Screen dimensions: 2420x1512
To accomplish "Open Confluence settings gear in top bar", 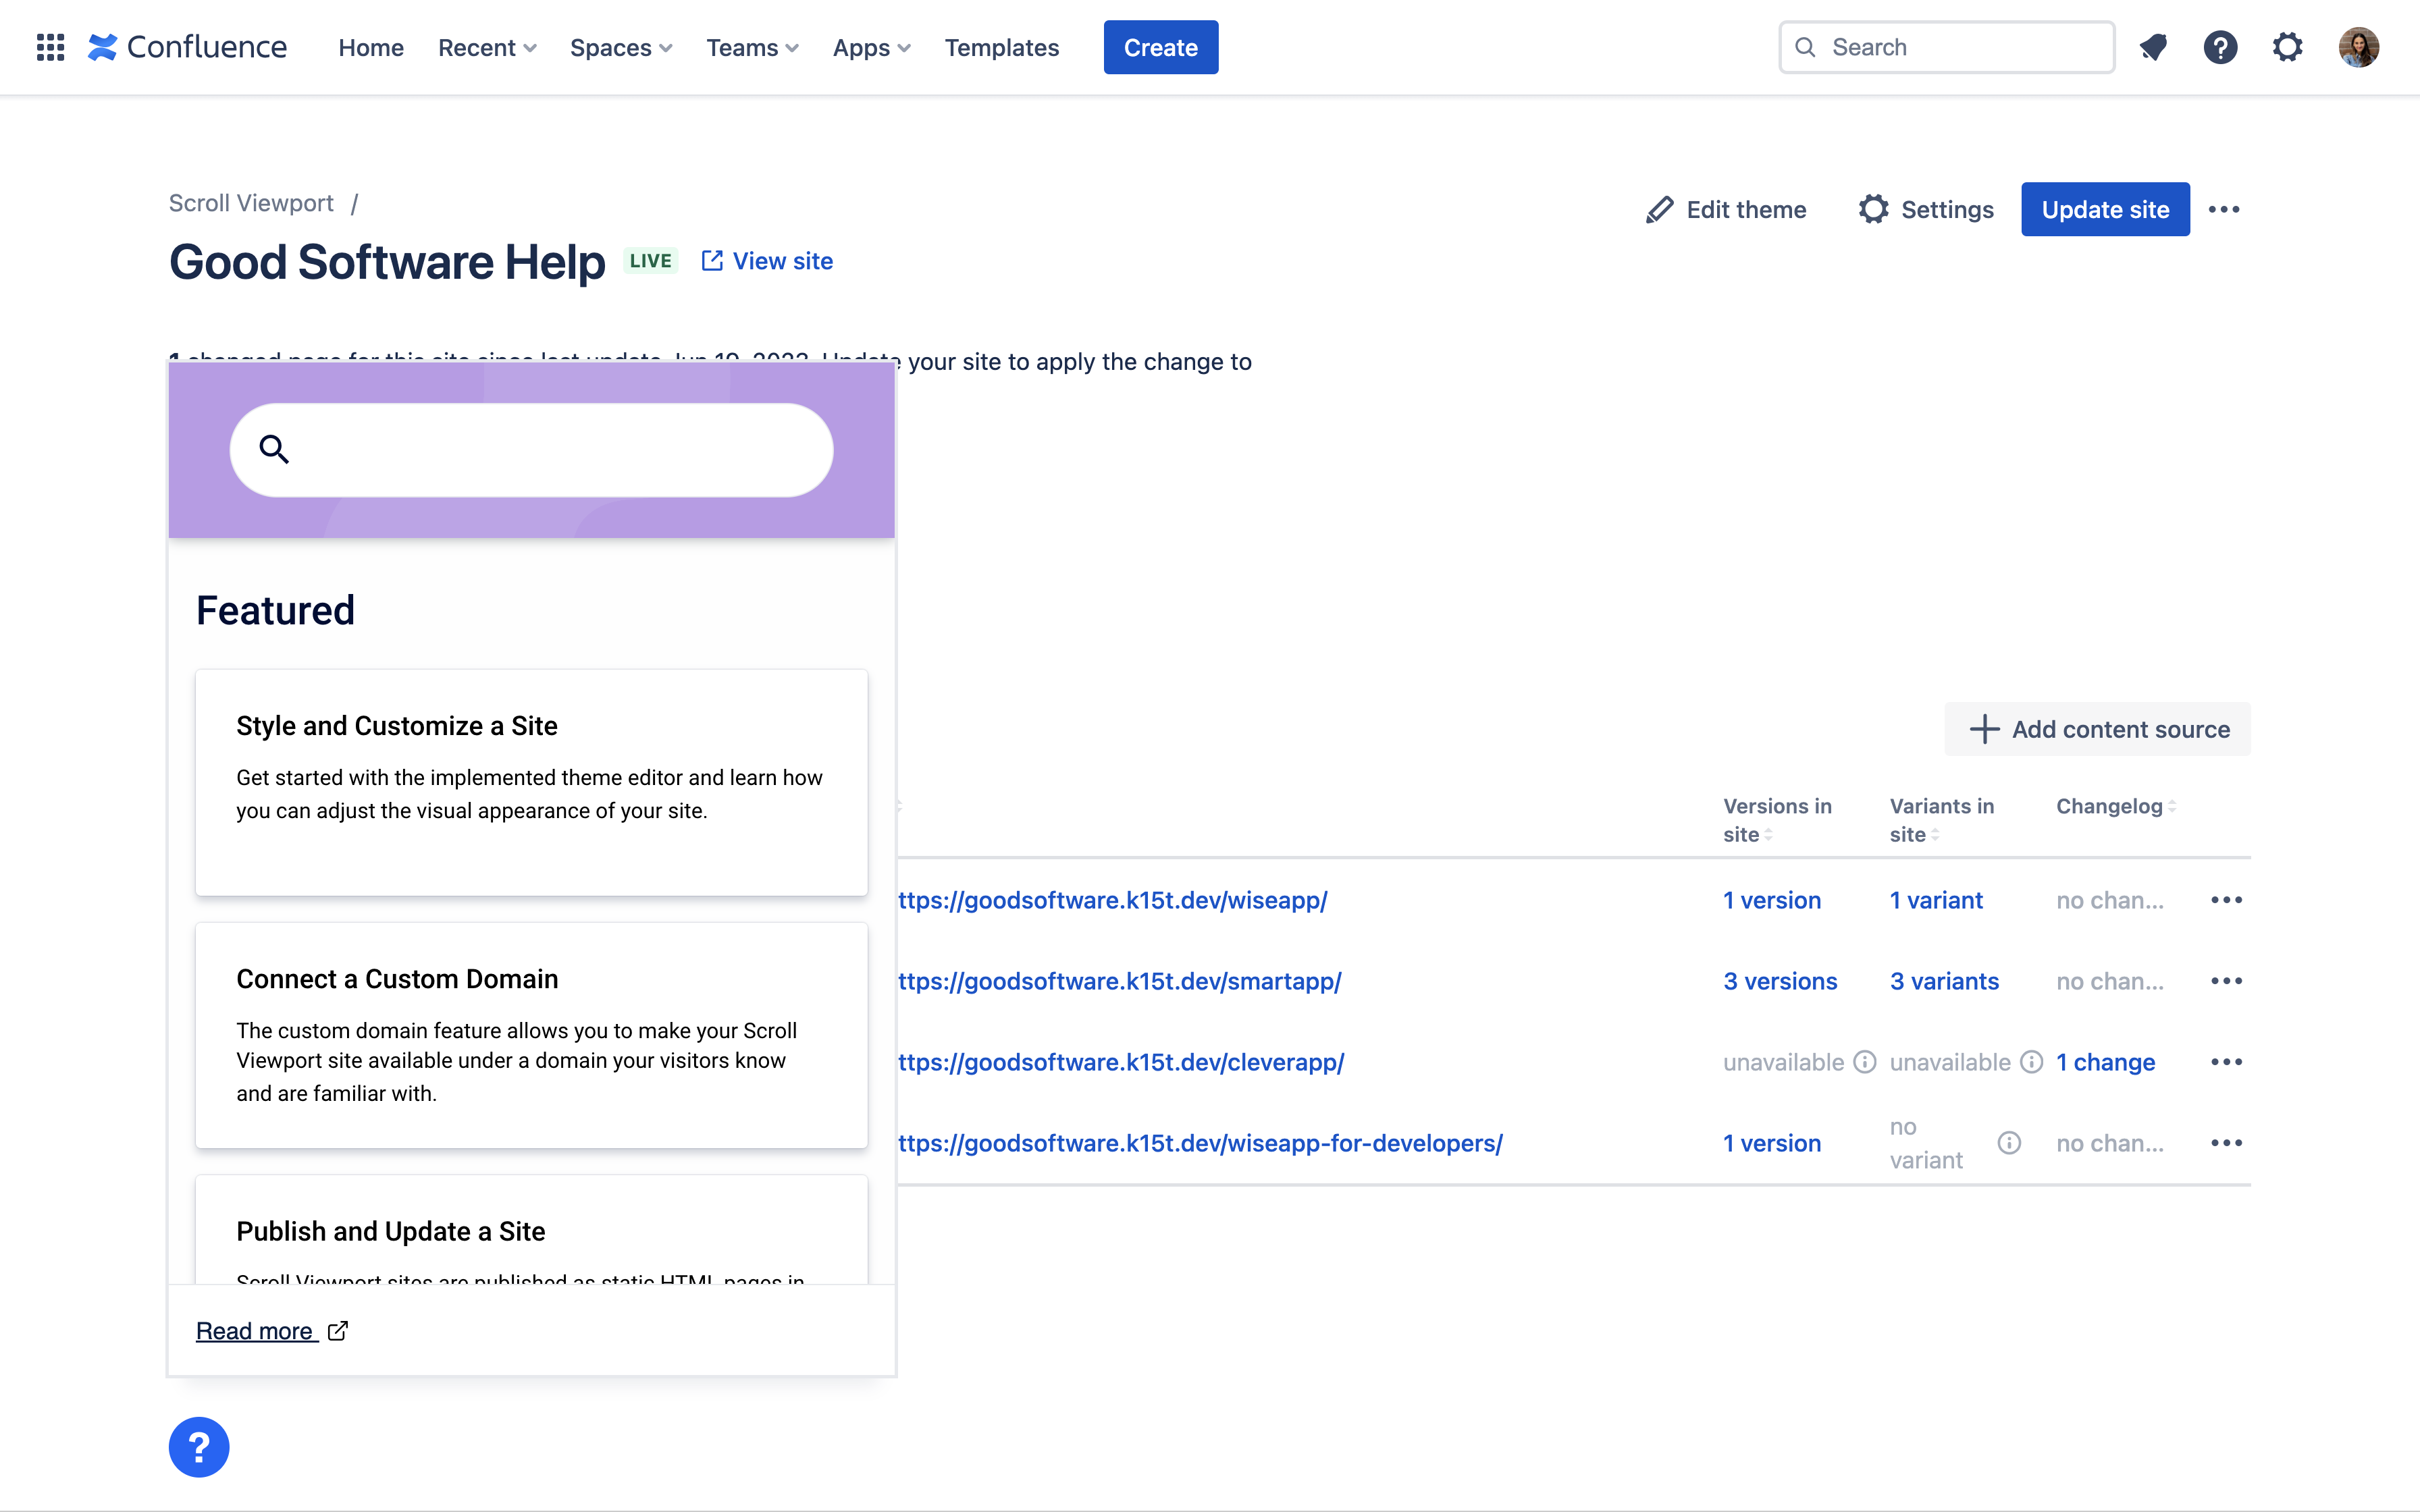I will click(x=2287, y=47).
